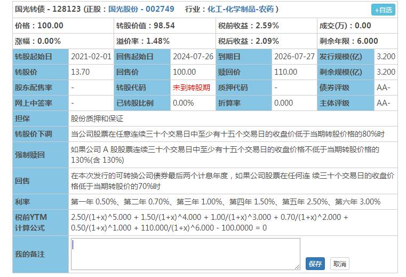Viewport: 406px width, 277px height.
Task: Click the 转股价值：98.54 value
Action: (146, 26)
